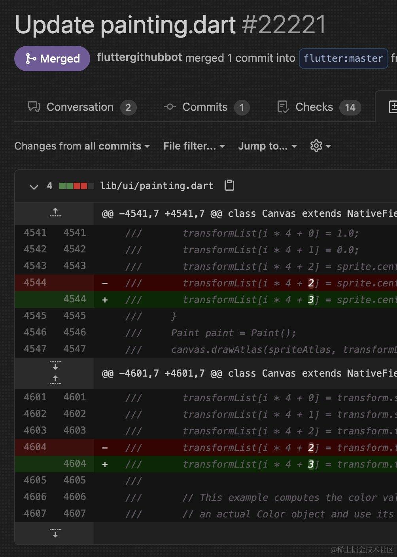The height and width of the screenshot is (557, 397).
Task: Open the flutter:master branch link
Action: tap(343, 59)
